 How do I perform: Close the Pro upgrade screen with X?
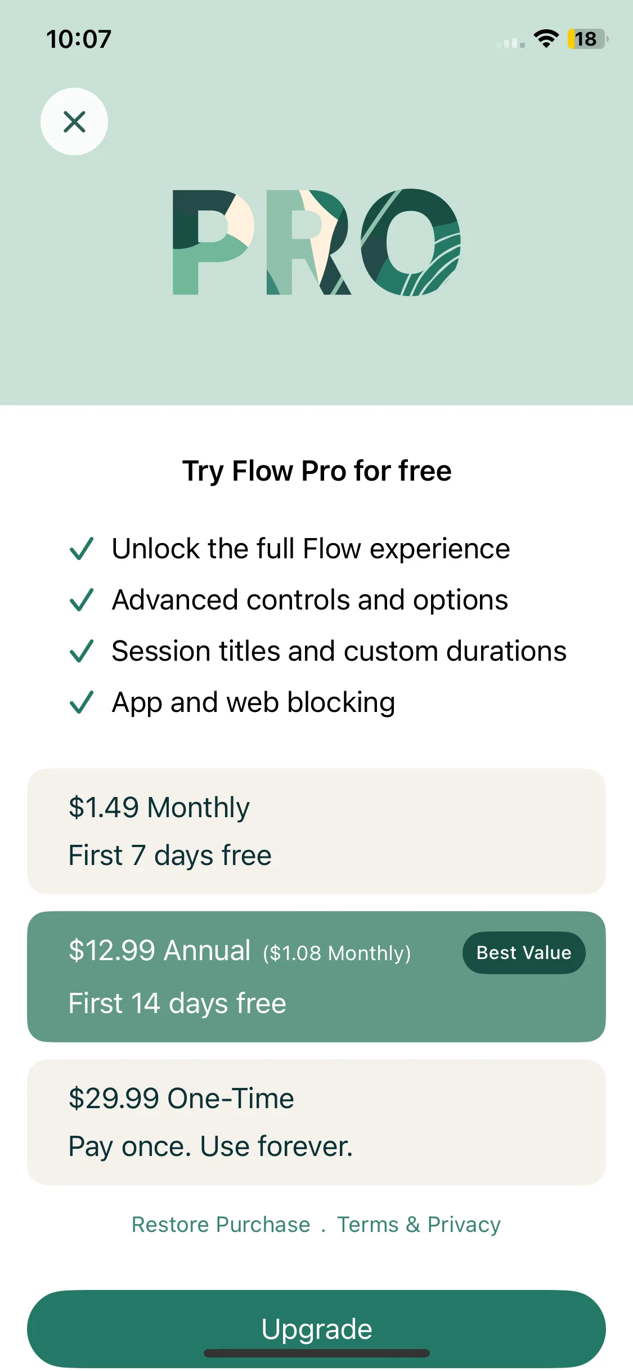tap(74, 122)
